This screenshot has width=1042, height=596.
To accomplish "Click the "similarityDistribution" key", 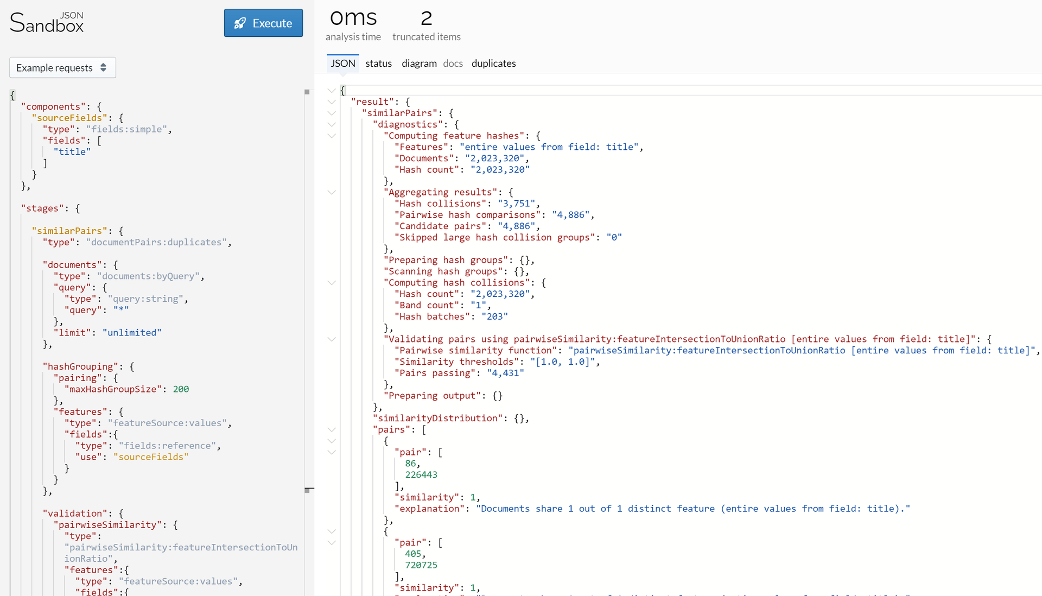I will (437, 419).
